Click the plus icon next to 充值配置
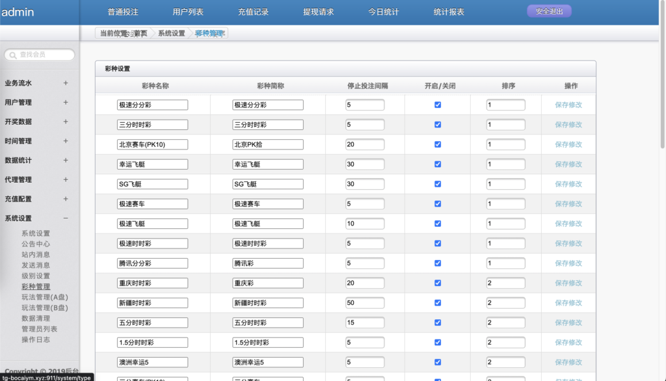The image size is (666, 381). coord(66,199)
